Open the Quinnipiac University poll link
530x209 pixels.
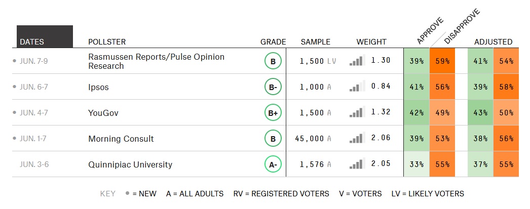pyautogui.click(x=130, y=164)
